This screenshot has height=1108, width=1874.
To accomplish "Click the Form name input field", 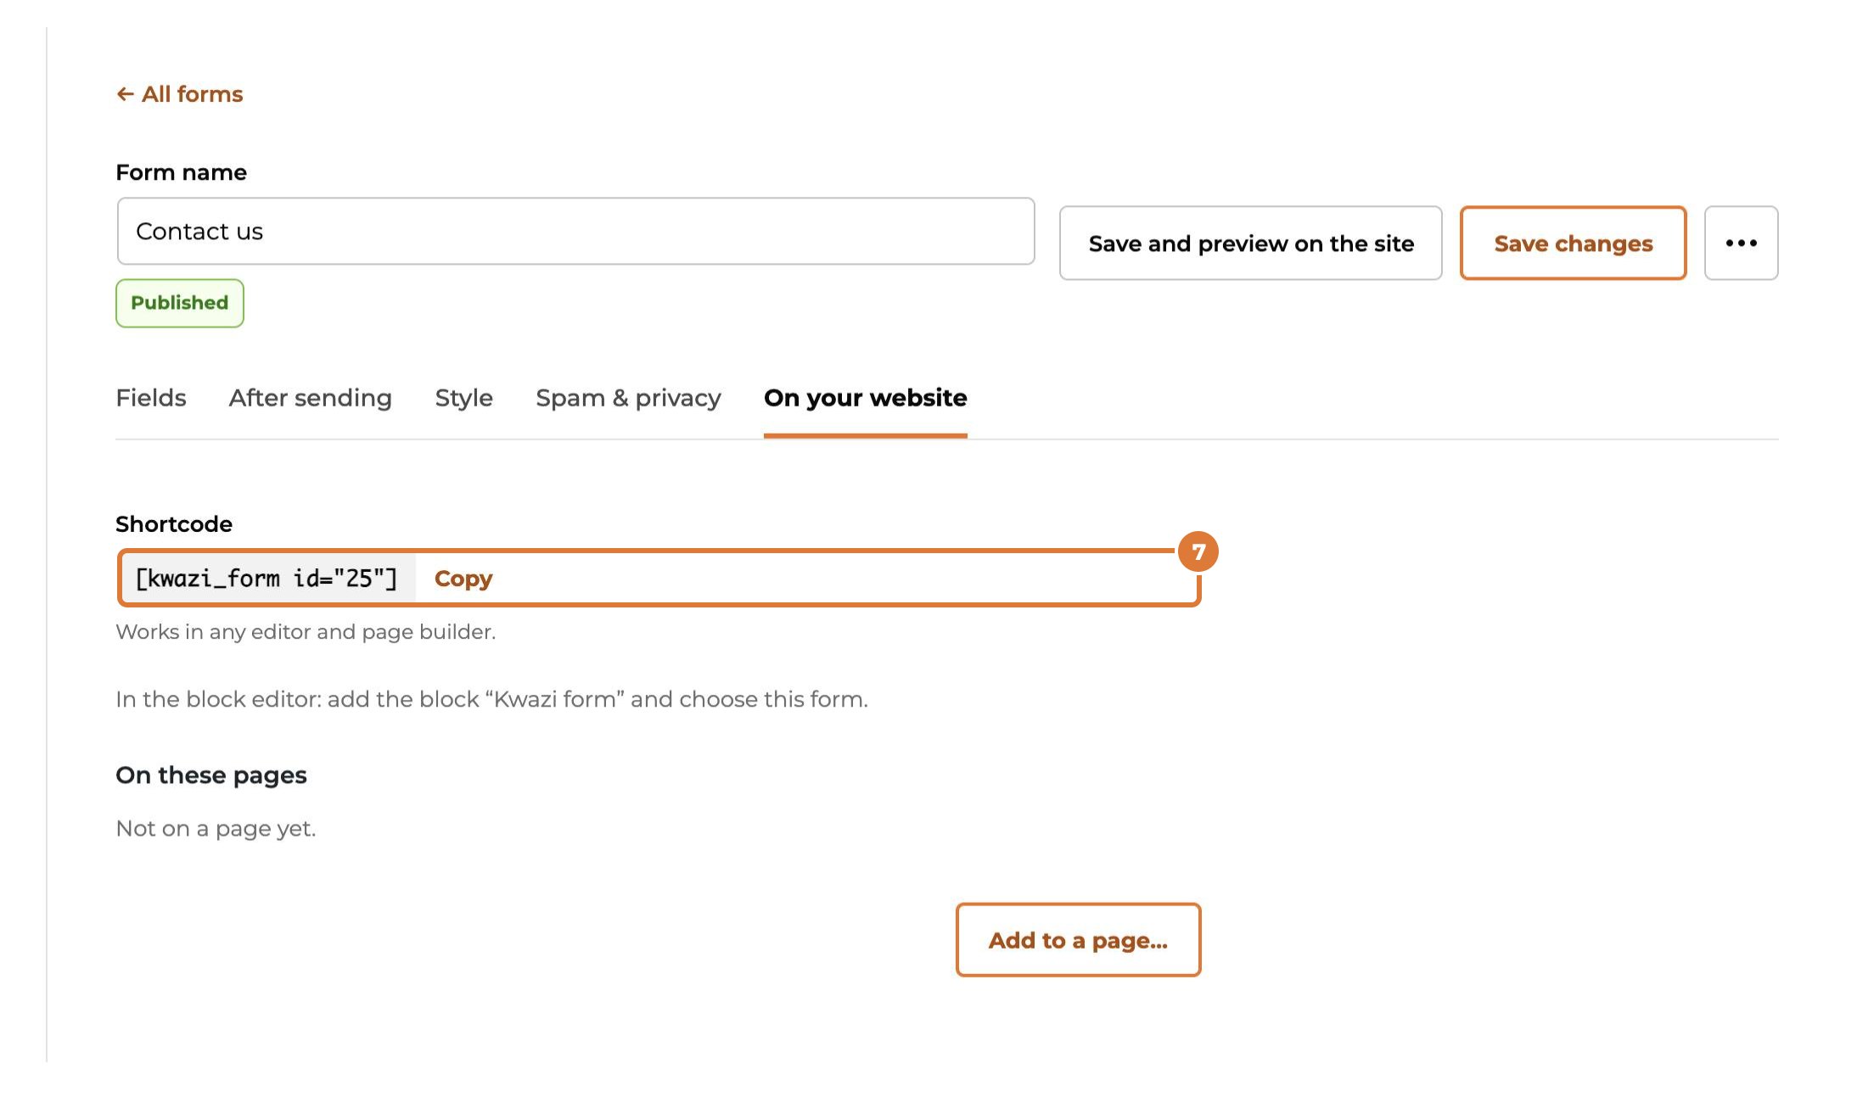I will tap(575, 232).
